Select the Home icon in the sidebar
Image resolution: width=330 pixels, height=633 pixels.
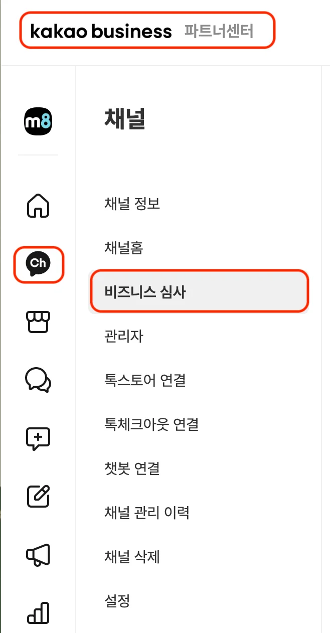point(38,207)
